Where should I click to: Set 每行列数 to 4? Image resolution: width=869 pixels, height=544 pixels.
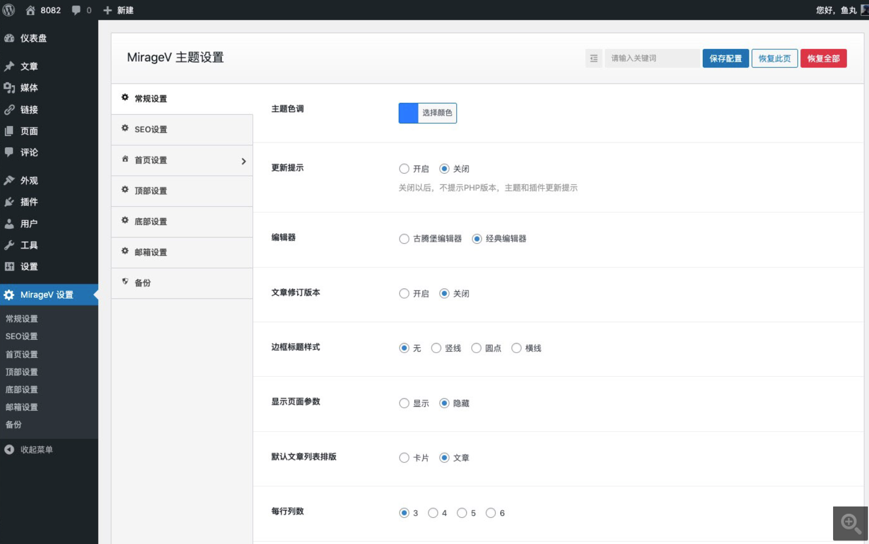coord(433,513)
